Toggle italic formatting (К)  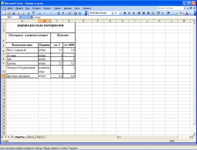pos(129,13)
